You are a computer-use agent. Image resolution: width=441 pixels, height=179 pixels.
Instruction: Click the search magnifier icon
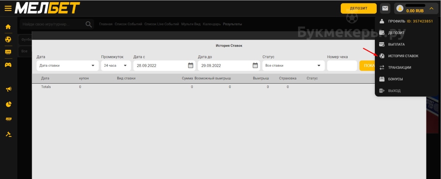pyautogui.click(x=89, y=24)
